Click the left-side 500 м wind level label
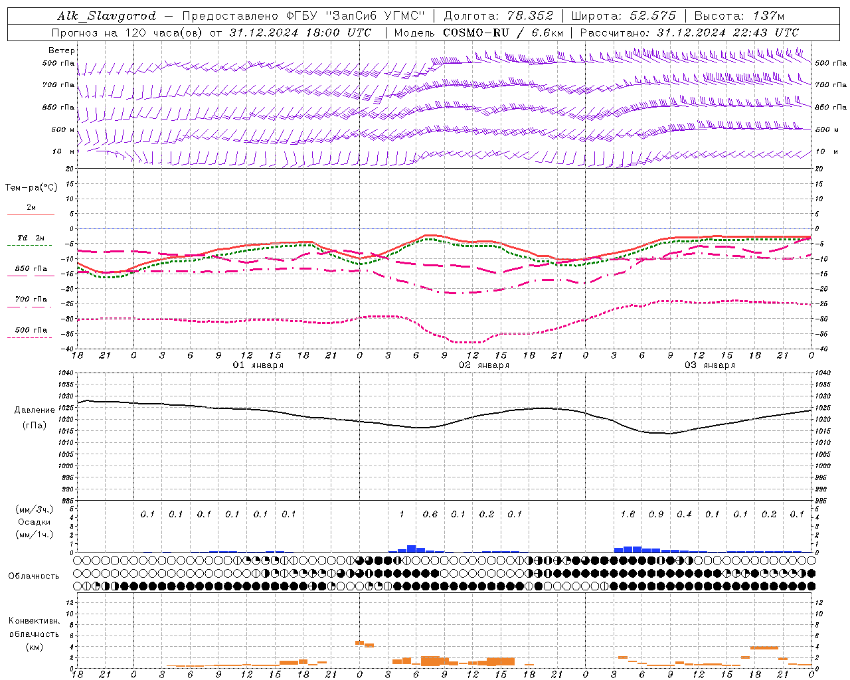Screen dimensions: 850x680 [x=63, y=130]
